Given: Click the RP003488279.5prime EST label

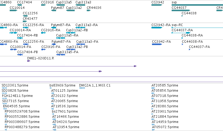Looking at the screenshot, I should click(x=22, y=127).
